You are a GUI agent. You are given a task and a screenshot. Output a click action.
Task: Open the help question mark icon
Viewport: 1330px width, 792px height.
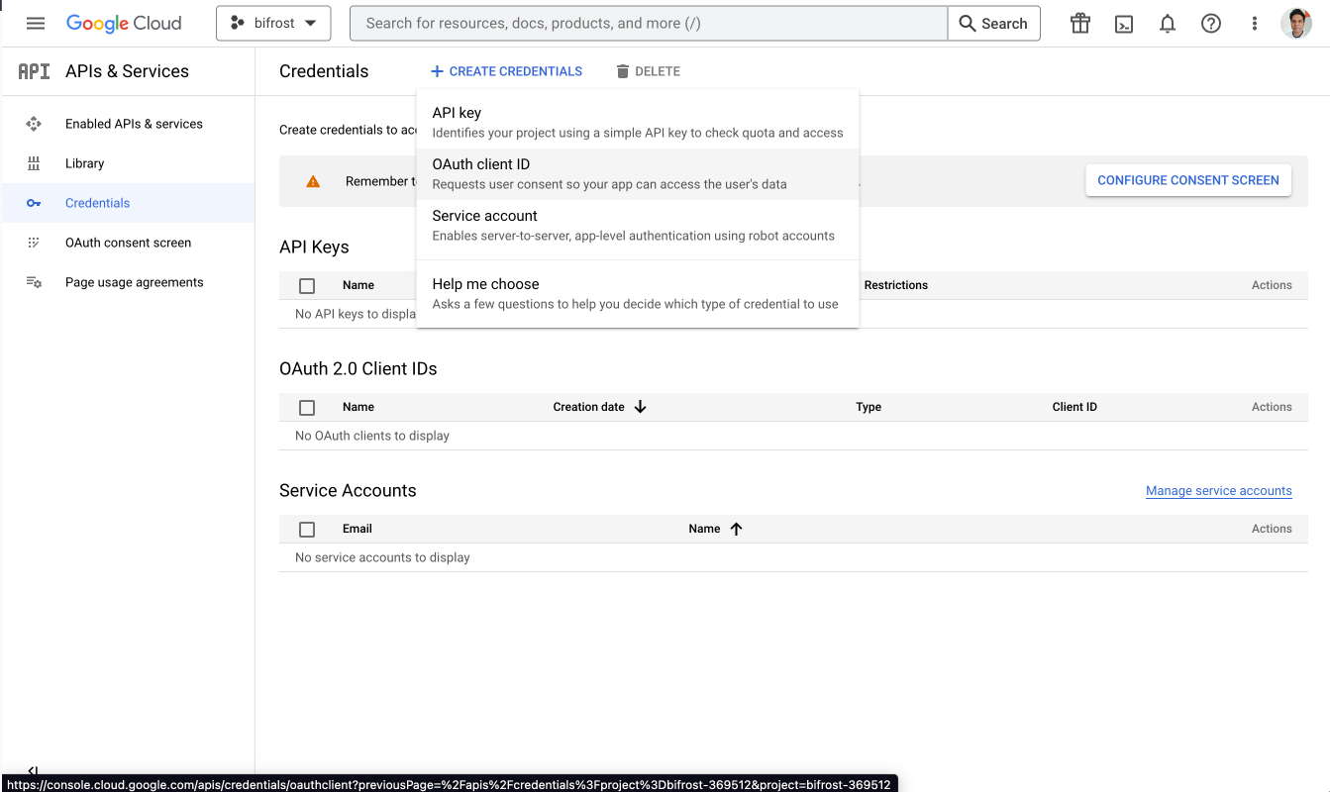[1211, 23]
